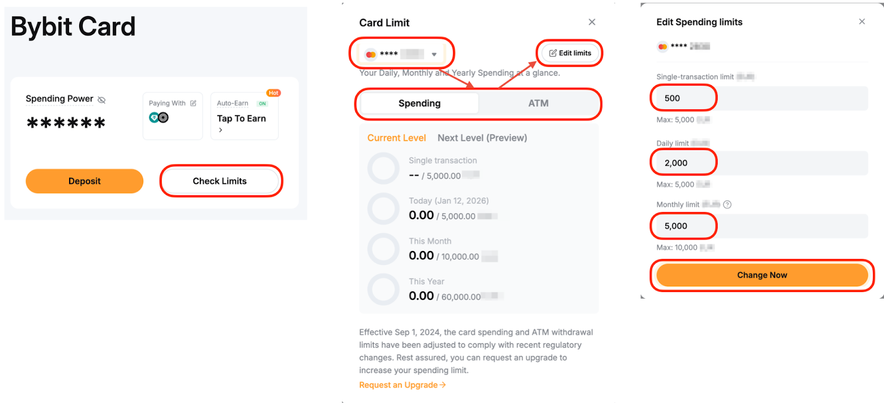Toggle Spending Power visibility eye icon
The height and width of the screenshot is (403, 884).
point(102,100)
